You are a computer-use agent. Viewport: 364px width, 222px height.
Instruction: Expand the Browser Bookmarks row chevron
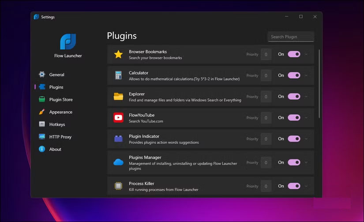tap(306, 54)
